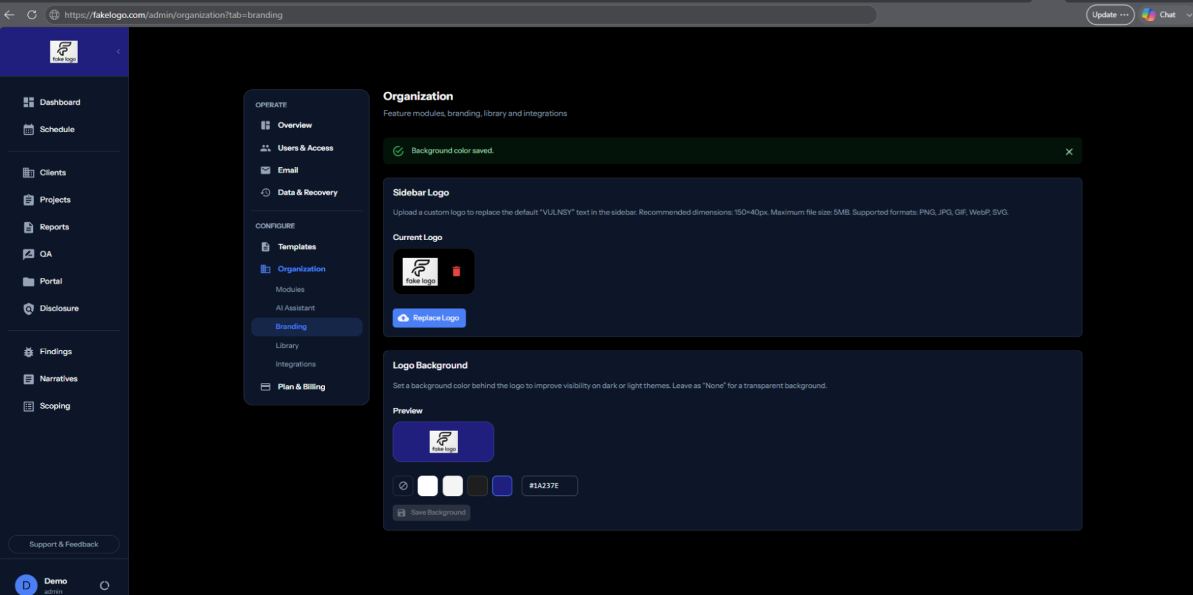Click the Support & Feedback button
The height and width of the screenshot is (595, 1193).
tap(64, 544)
